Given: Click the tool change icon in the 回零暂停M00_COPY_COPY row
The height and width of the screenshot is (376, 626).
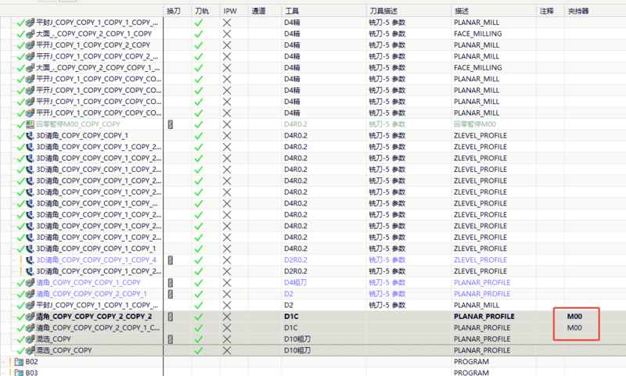Looking at the screenshot, I should (x=170, y=124).
